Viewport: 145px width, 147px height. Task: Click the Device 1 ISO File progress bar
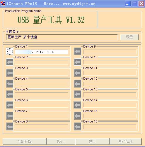tap(42, 52)
